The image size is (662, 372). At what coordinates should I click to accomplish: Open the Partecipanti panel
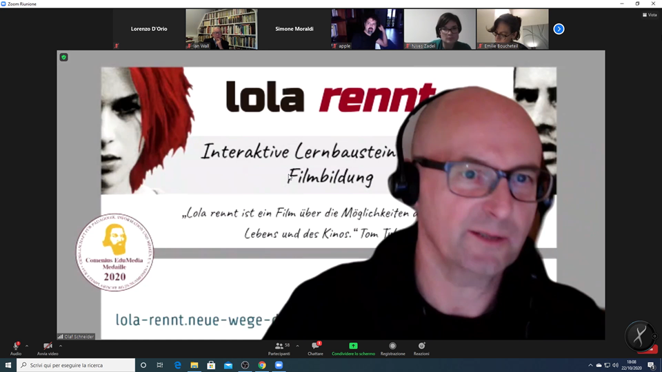(279, 349)
